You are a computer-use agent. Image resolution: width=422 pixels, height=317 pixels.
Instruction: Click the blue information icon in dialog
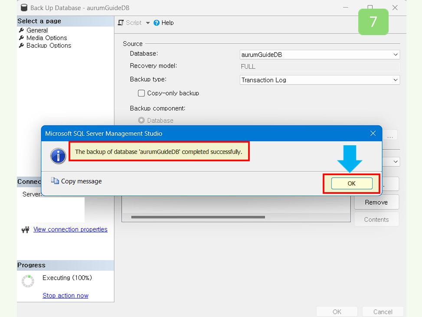58,156
